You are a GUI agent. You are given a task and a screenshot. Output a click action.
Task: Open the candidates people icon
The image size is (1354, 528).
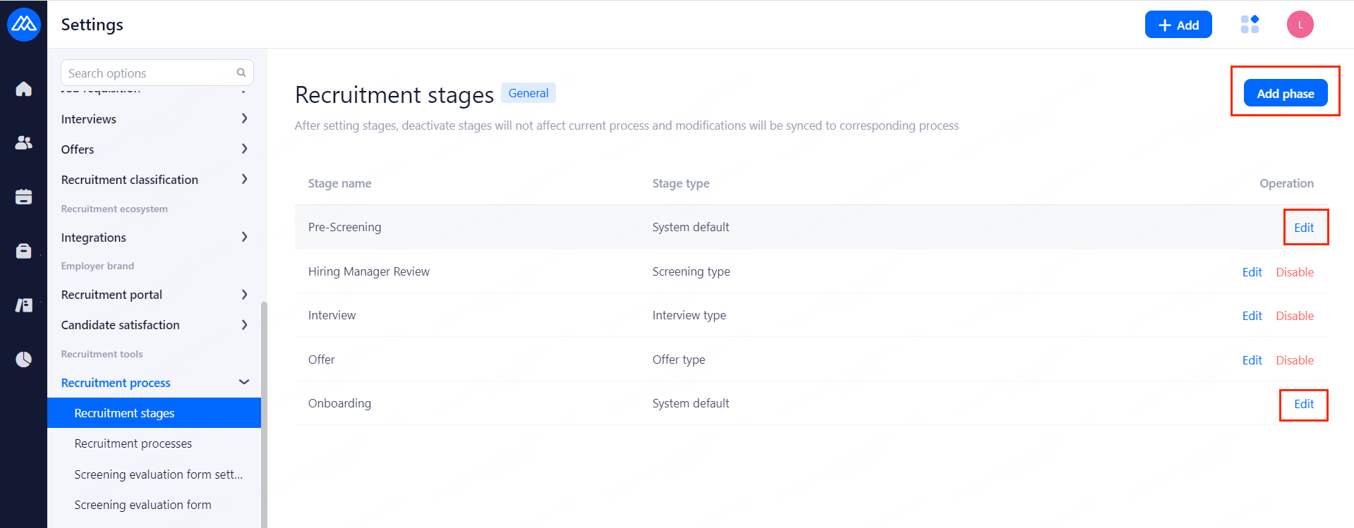pyautogui.click(x=24, y=143)
